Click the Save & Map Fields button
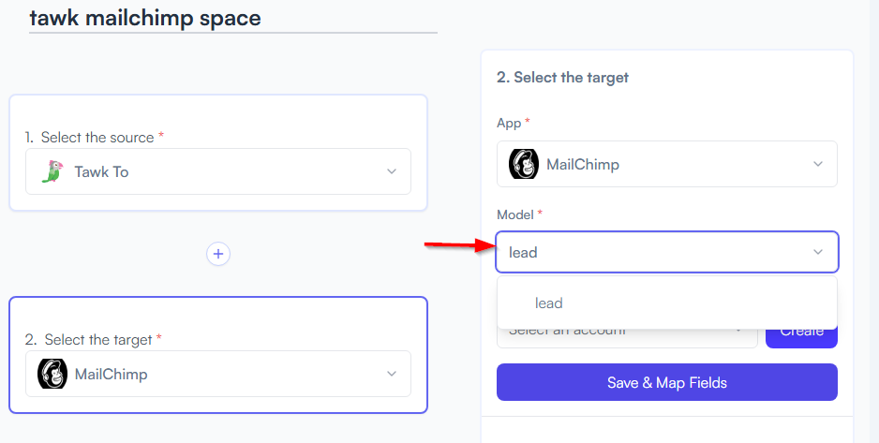The image size is (879, 443). pyautogui.click(x=667, y=382)
